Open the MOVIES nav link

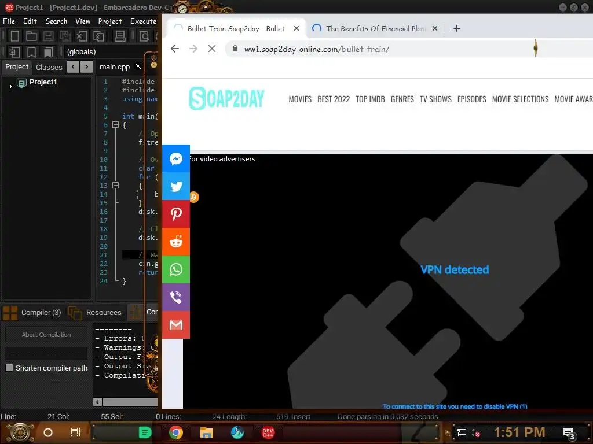coord(300,99)
